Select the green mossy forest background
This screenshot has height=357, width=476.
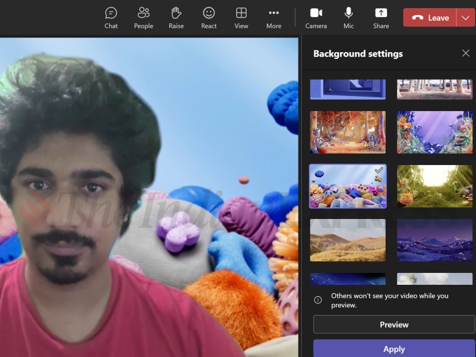click(x=435, y=186)
